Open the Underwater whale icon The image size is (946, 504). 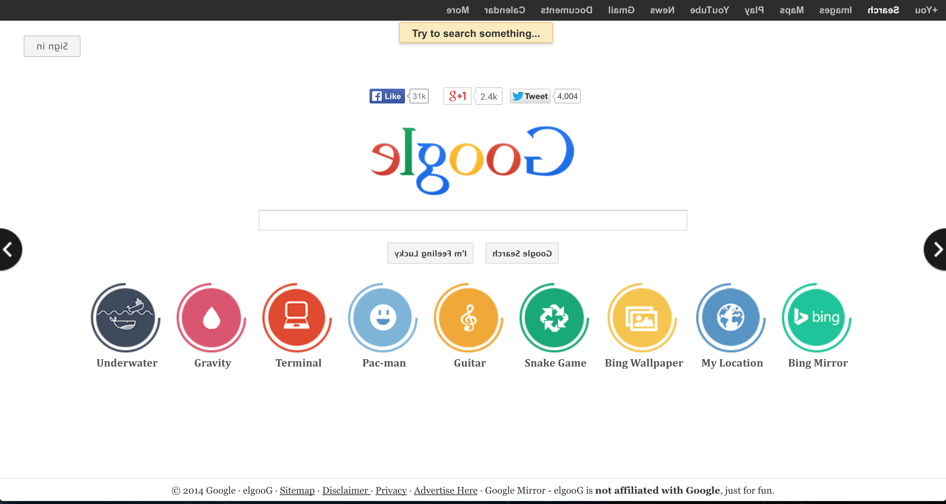[126, 318]
